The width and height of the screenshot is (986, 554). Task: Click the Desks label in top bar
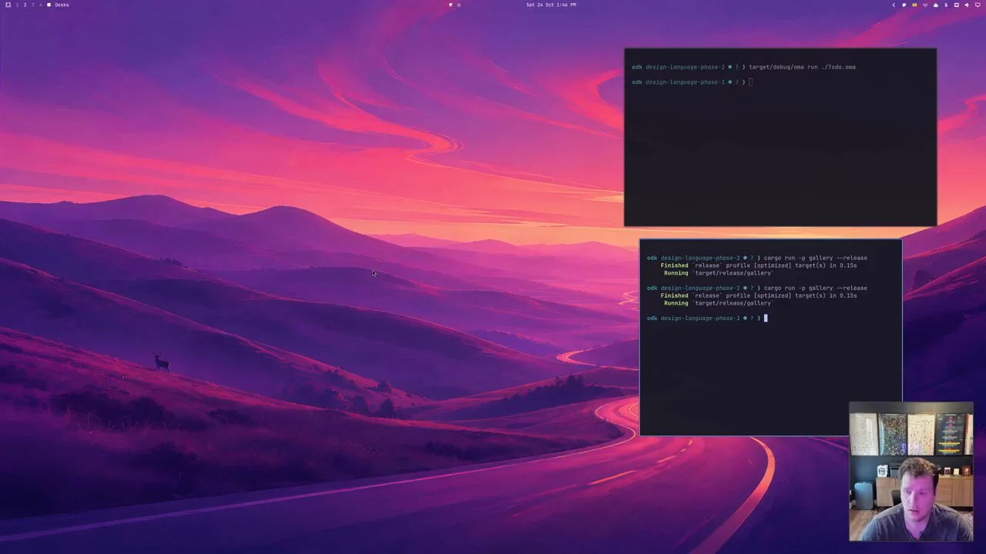tap(62, 5)
